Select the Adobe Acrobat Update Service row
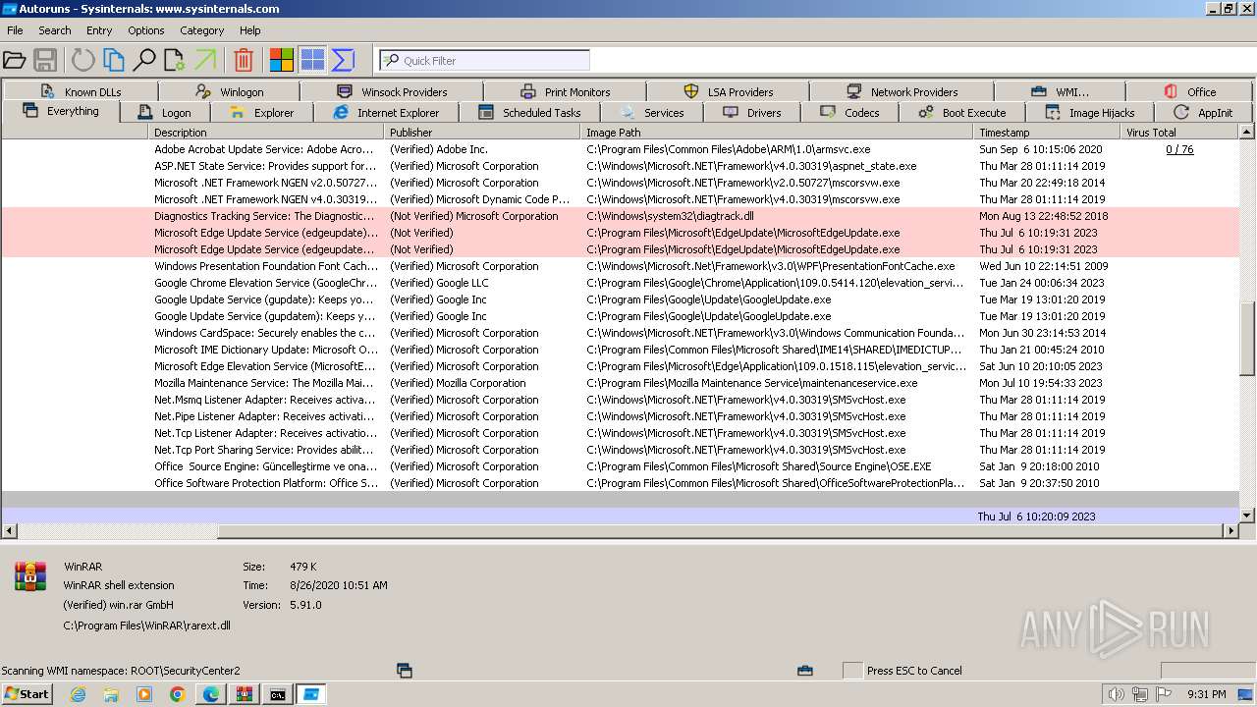The height and width of the screenshot is (707, 1257). point(621,149)
